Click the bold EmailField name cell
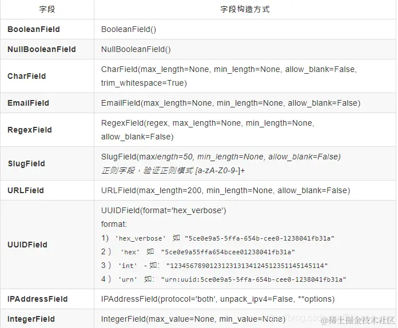The image size is (398, 328). (x=28, y=103)
